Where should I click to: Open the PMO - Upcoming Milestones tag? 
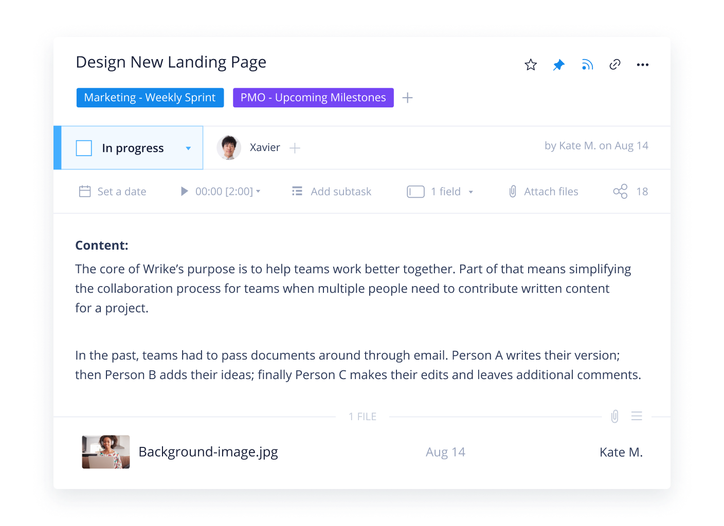pos(313,98)
